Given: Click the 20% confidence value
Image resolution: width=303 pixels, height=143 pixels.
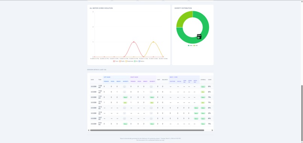Looking at the screenshot, I should (x=209, y=113).
